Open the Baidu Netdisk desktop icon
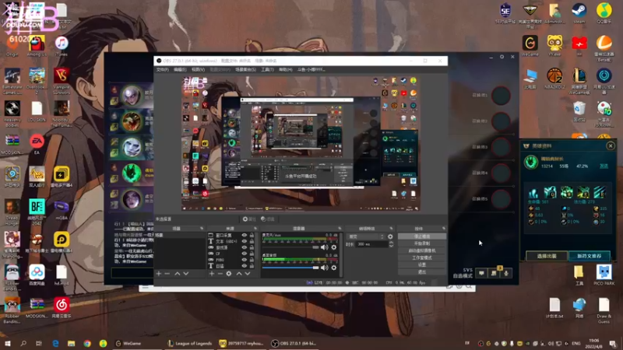Screen dimensions: 623x350 click(37, 275)
